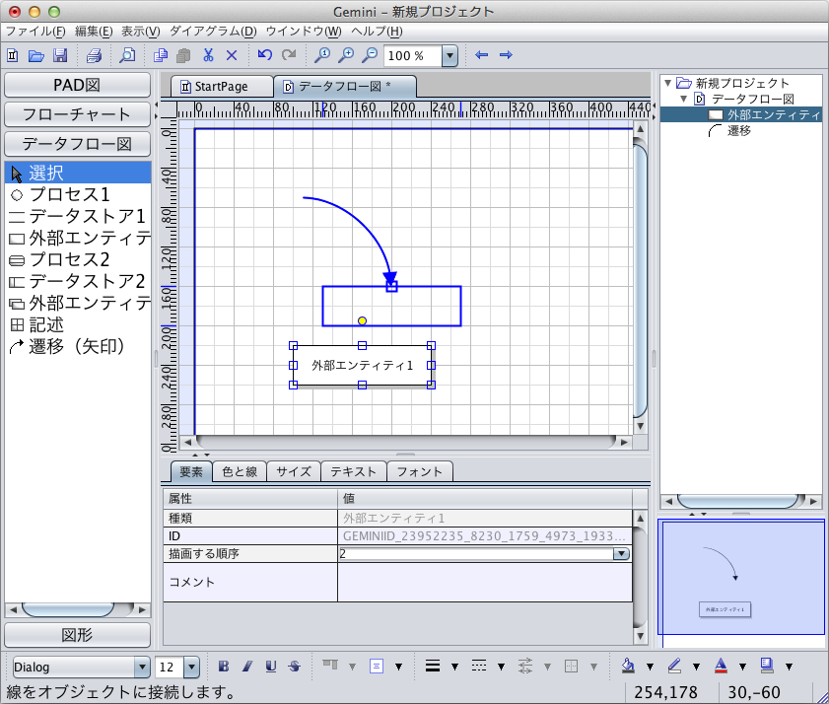Open the Dialog font family dropdown

(142, 667)
